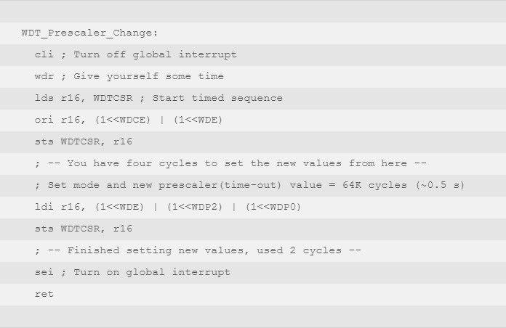Click the 'Finished setting new values' comment

click(198, 250)
